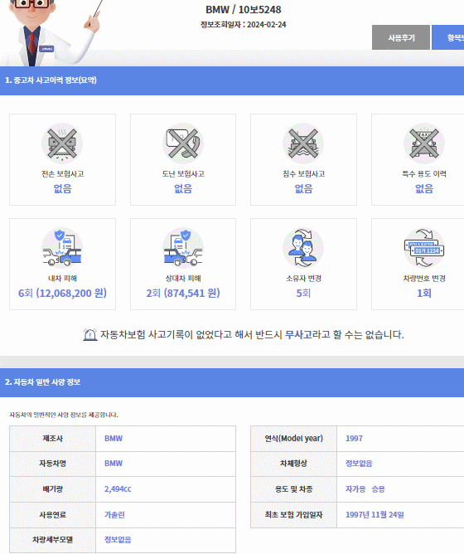
Task: Click the 가솔린 fuel value
Action: [x=114, y=515]
